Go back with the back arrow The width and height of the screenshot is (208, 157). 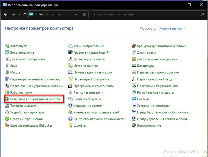[x=6, y=14]
